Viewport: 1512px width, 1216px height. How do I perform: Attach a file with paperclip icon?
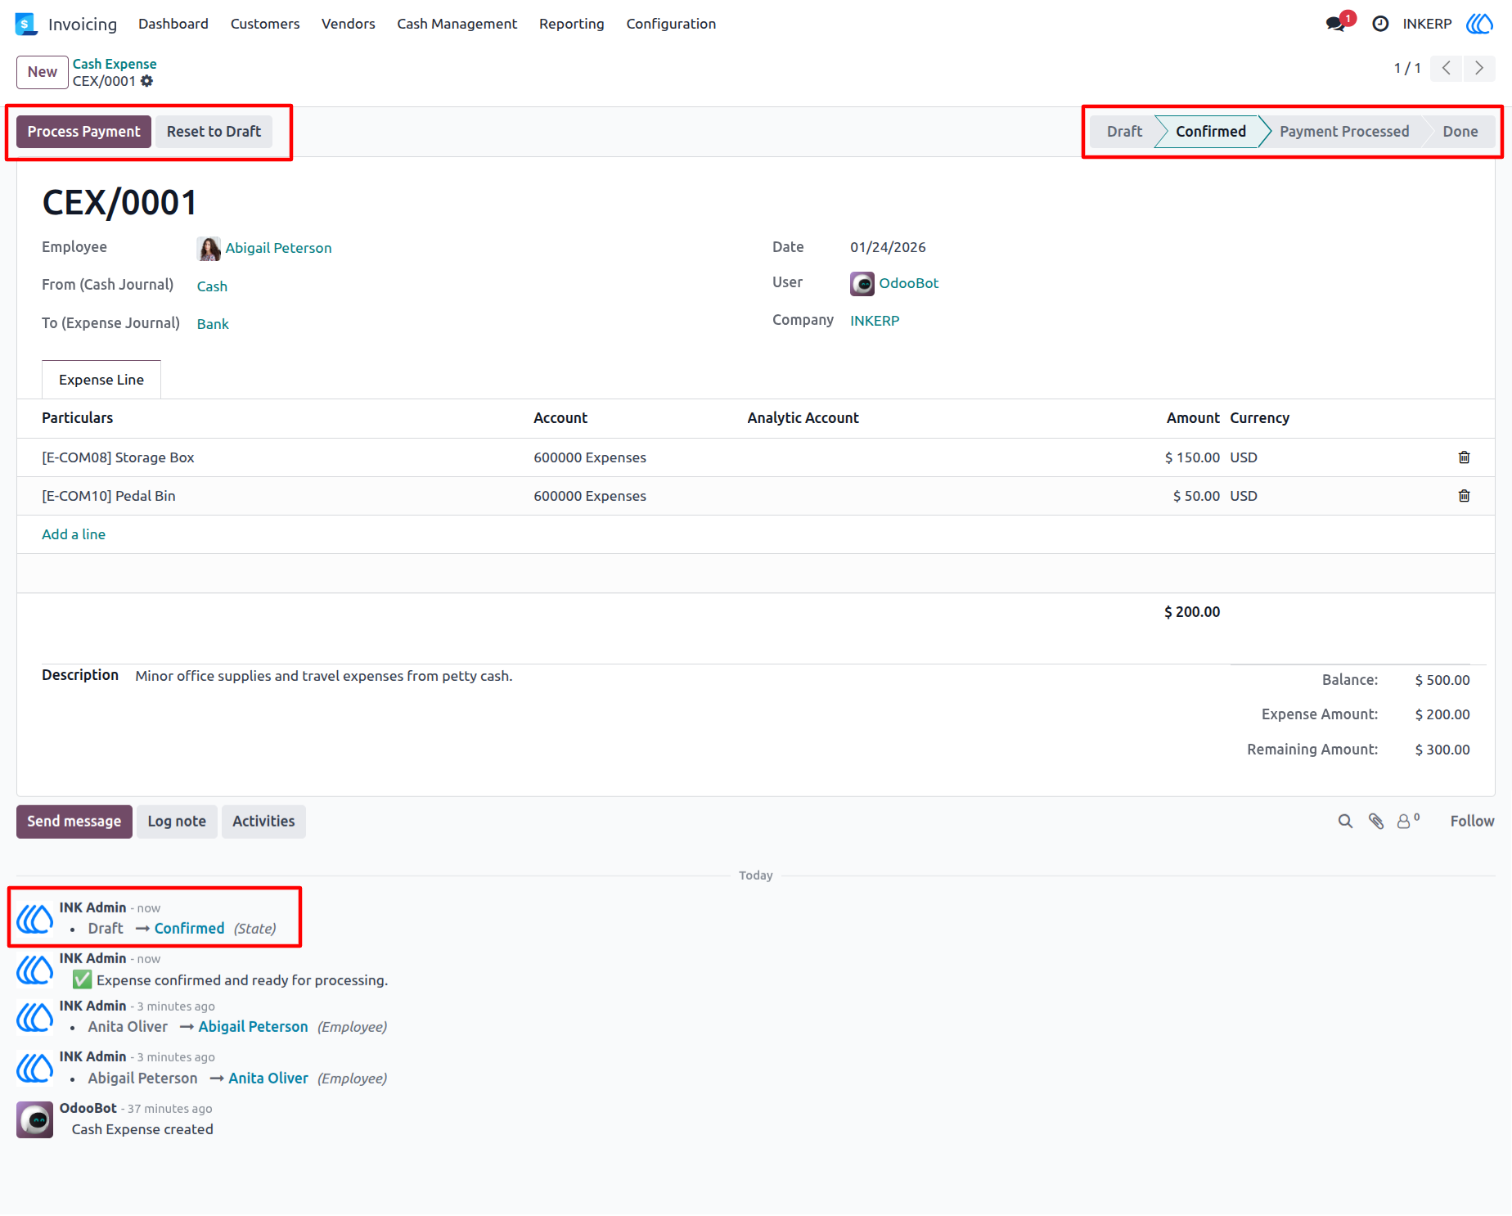[1376, 821]
